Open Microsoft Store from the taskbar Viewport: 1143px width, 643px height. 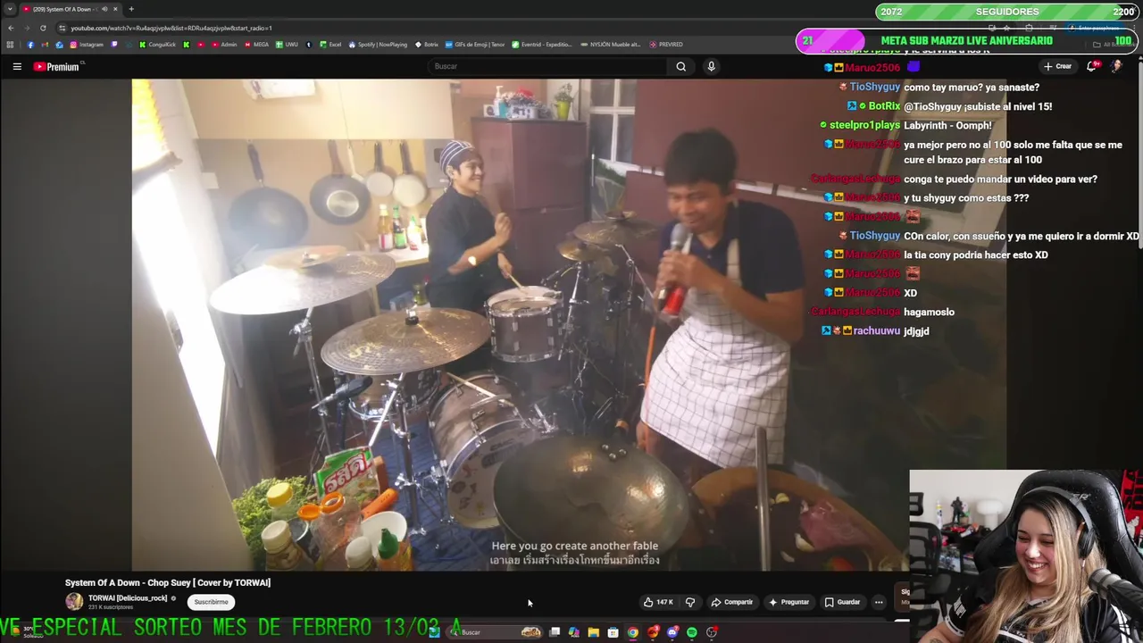pyautogui.click(x=613, y=632)
